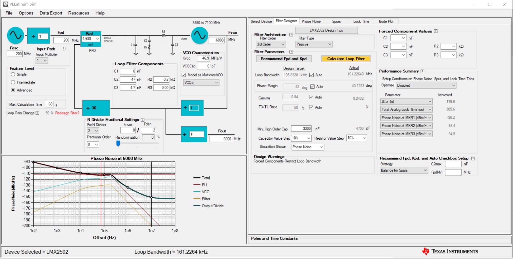The width and height of the screenshot is (513, 259).
Task: Open the Fractional Order dropdown
Action: pyautogui.click(x=93, y=144)
